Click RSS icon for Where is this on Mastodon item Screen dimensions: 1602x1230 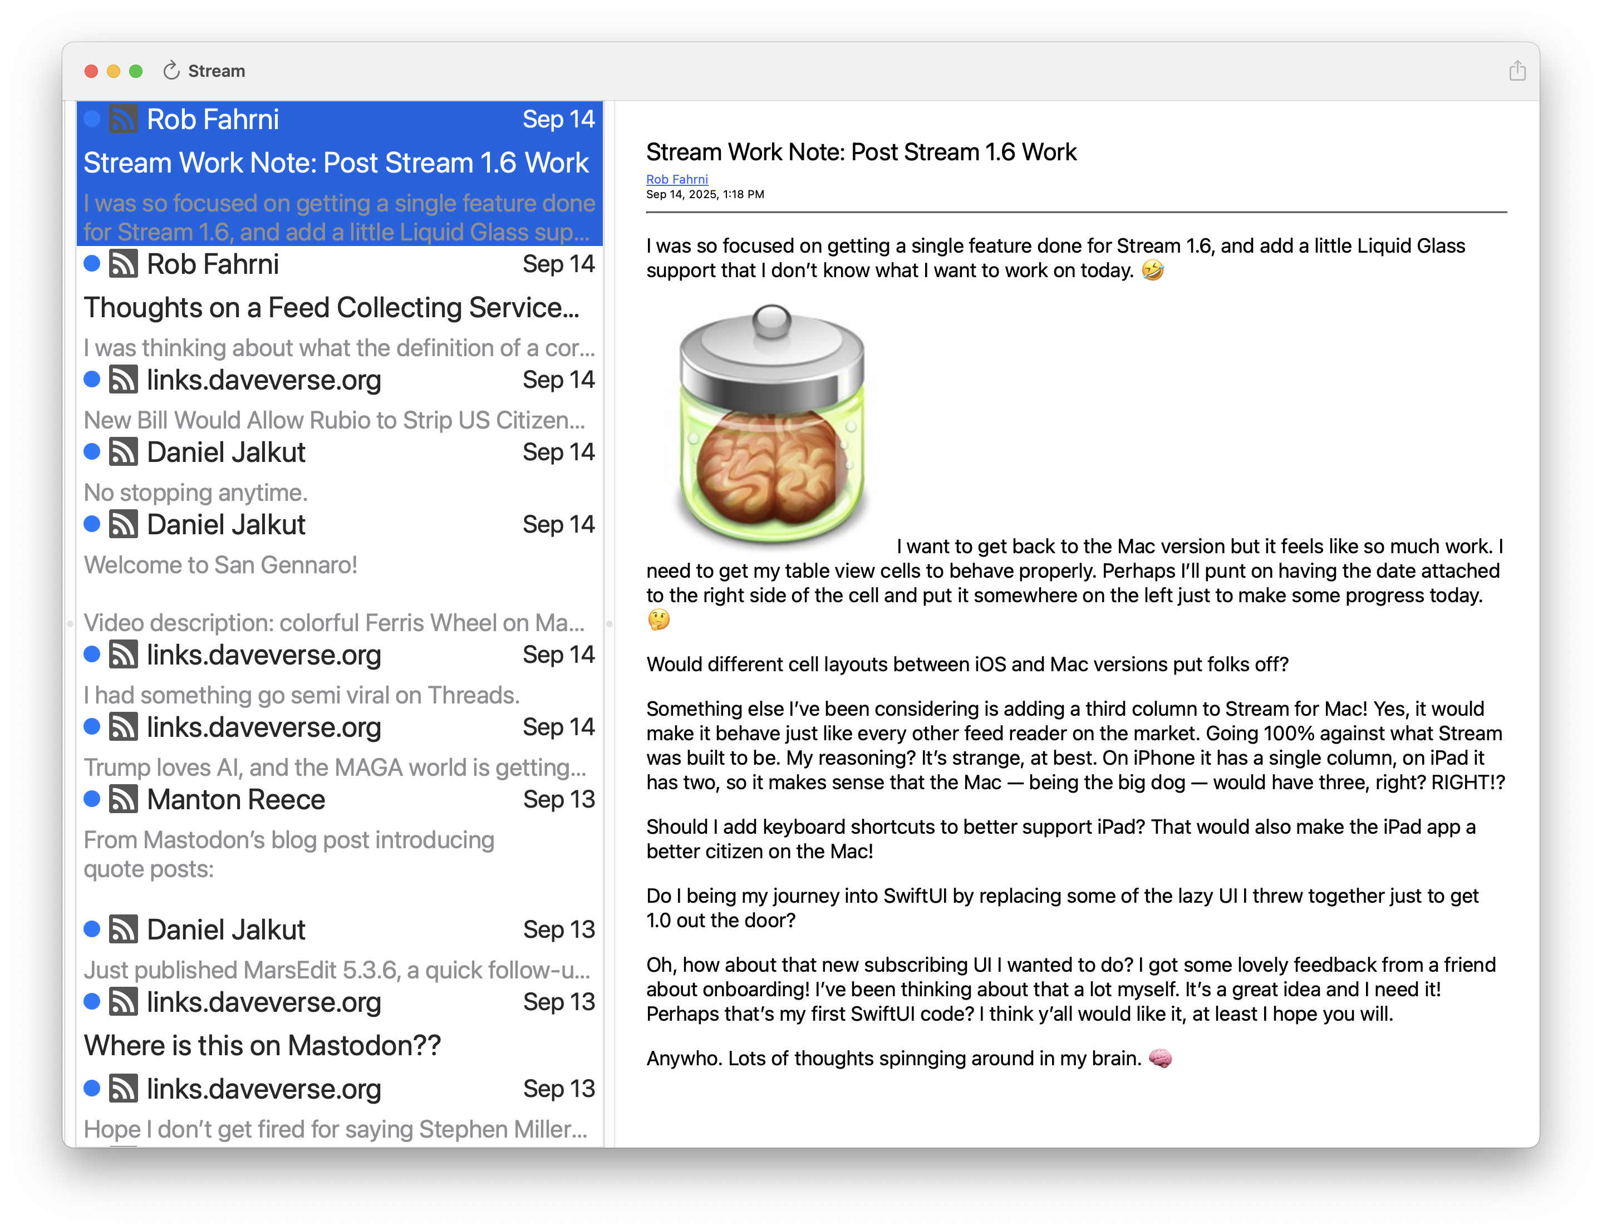[x=123, y=1002]
